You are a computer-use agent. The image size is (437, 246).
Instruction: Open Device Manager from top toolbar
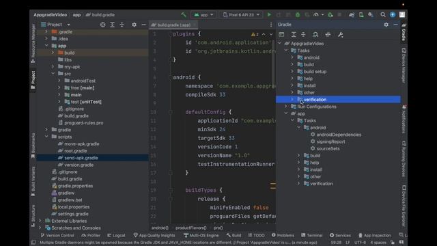click(x=361, y=14)
